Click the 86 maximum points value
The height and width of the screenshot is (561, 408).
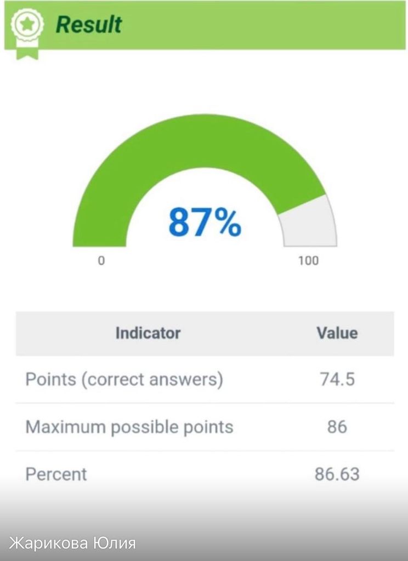337,427
